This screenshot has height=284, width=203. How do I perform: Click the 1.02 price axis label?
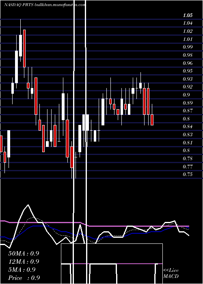coord(188,31)
